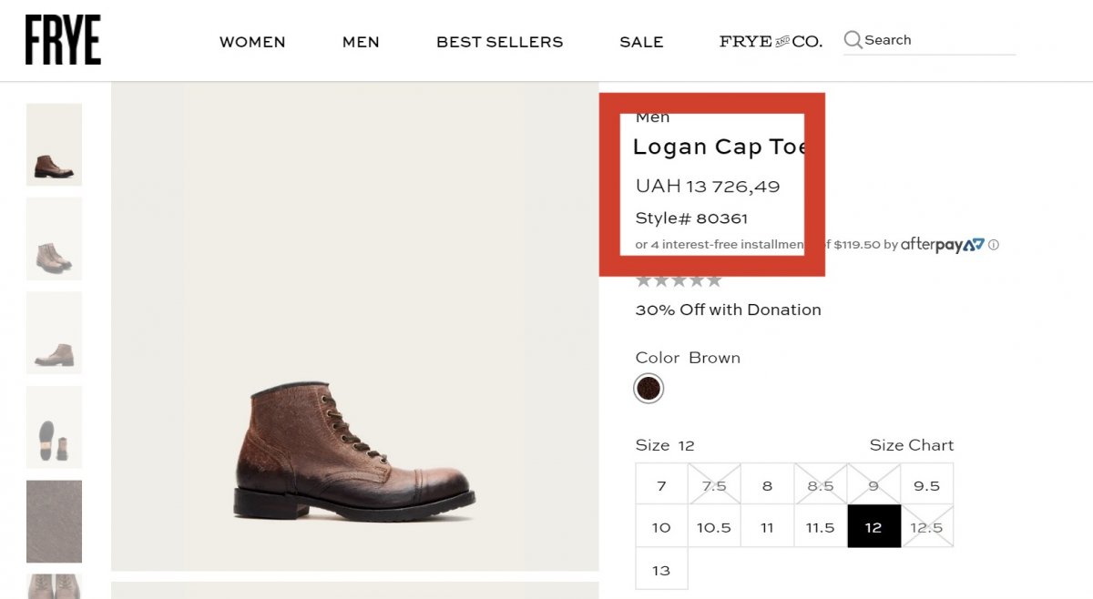Open the Frye and Co. logo link

771,42
